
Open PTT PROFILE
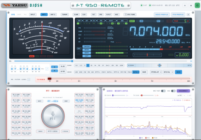click(x=178, y=14)
